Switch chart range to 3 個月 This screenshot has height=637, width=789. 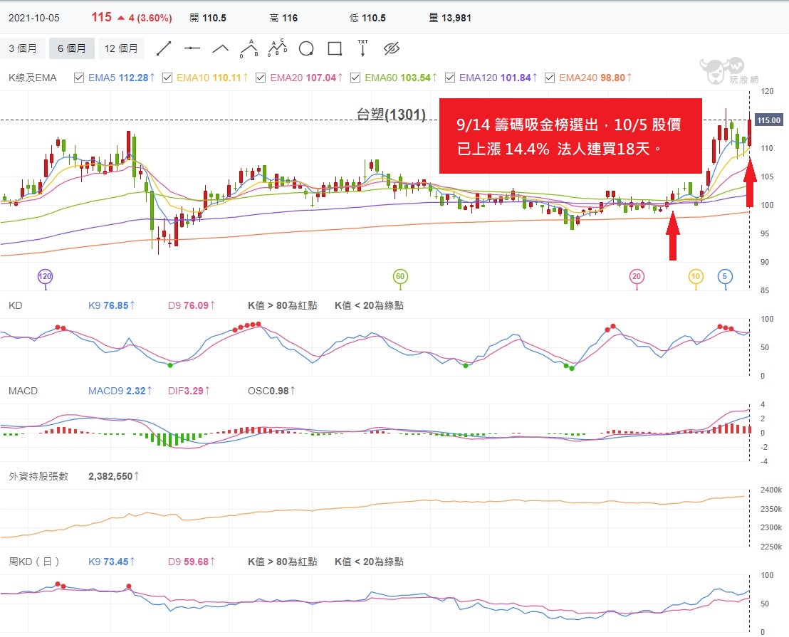coord(23,48)
